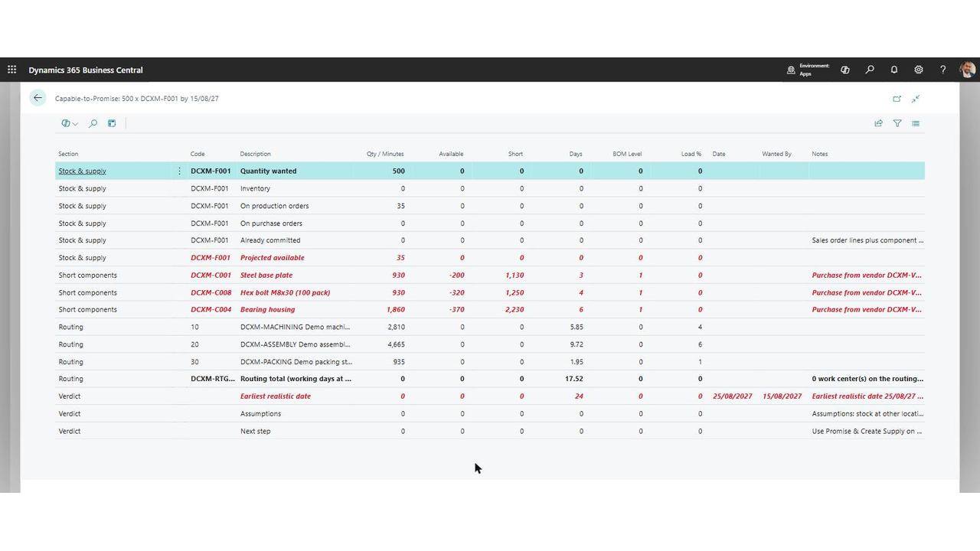Click the 'Sales order lines plus component' note
This screenshot has height=551, width=980.
tap(867, 240)
